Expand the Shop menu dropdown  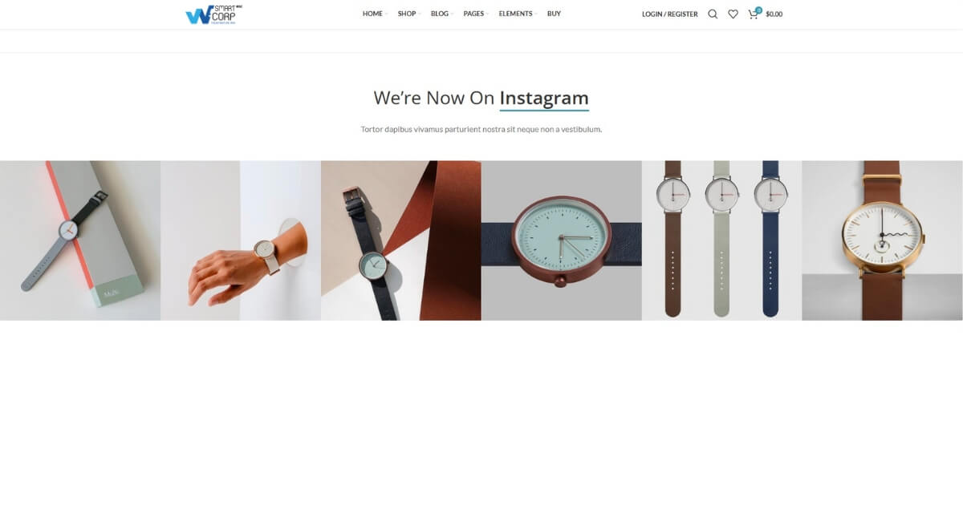[x=409, y=14]
